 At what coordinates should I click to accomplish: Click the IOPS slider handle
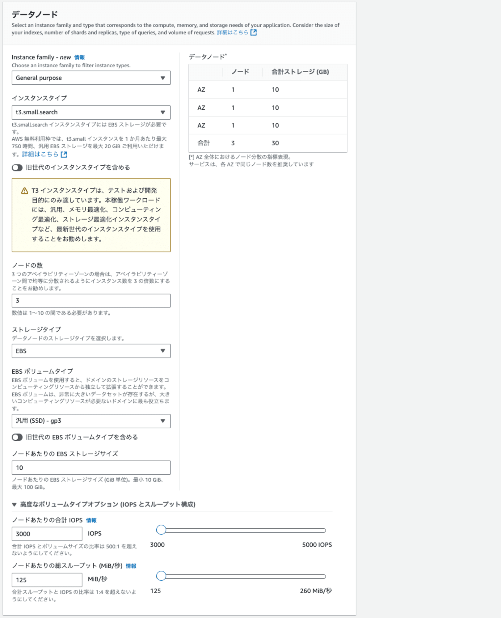[x=161, y=530]
